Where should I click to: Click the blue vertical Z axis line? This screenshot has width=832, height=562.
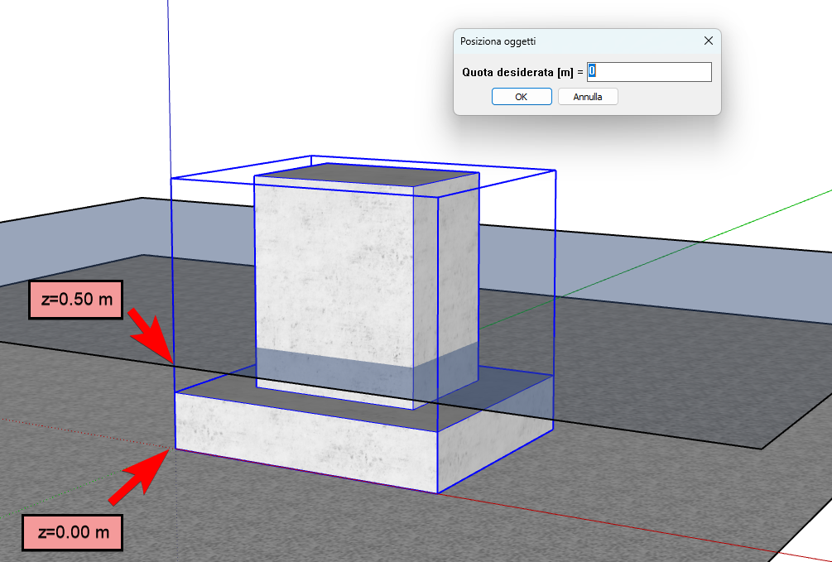click(168, 83)
